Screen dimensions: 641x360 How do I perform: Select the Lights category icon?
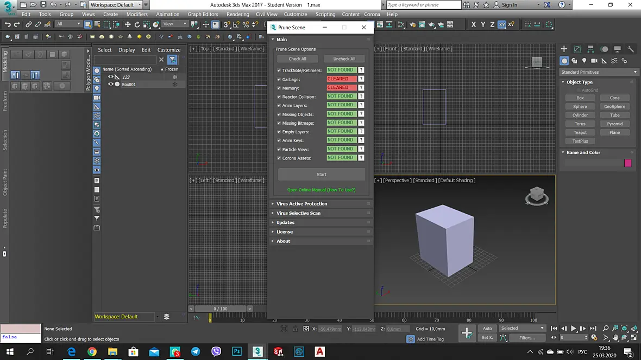pyautogui.click(x=584, y=61)
